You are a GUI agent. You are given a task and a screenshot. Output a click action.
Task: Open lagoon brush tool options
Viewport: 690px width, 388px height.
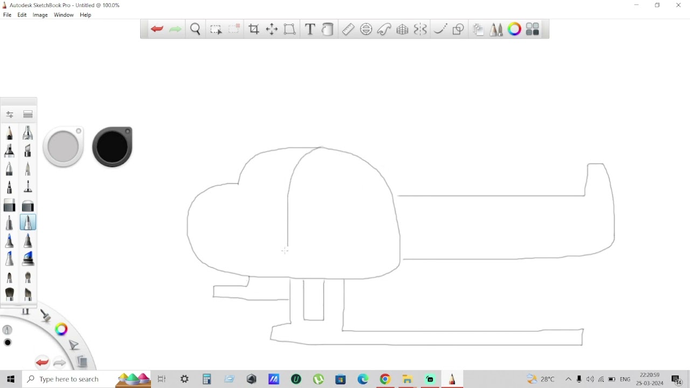46,316
